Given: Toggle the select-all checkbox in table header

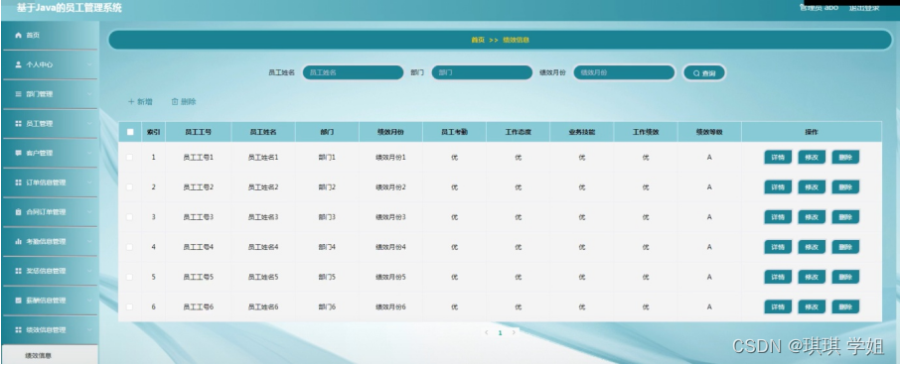Looking at the screenshot, I should [x=130, y=132].
